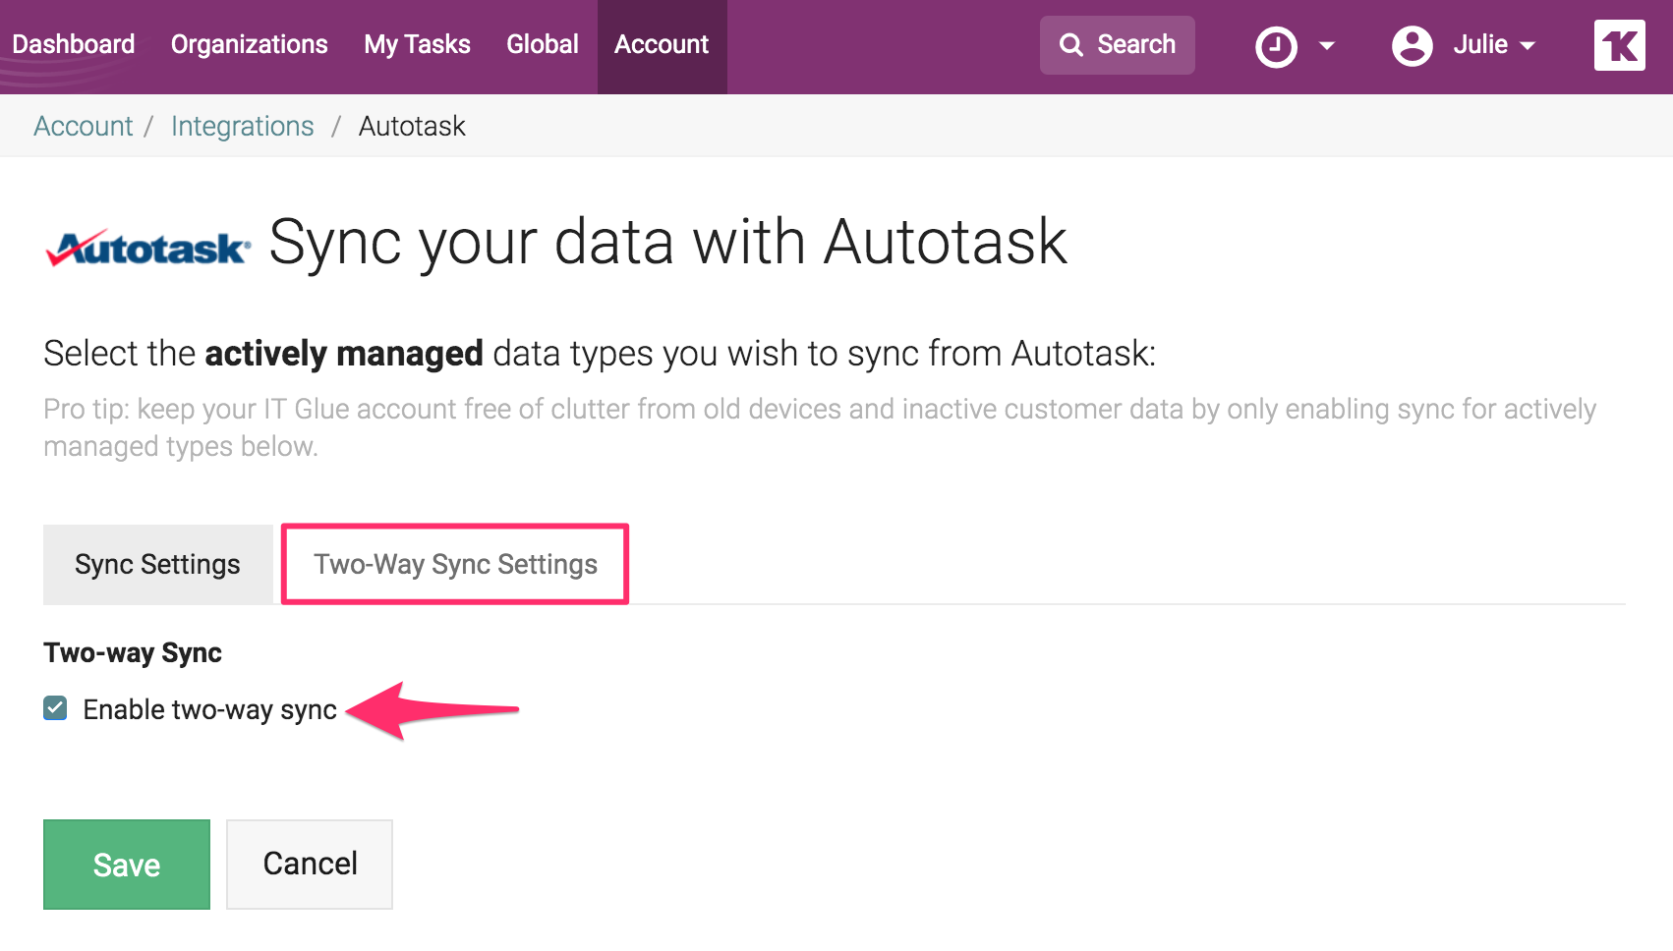The height and width of the screenshot is (951, 1673).
Task: Save the sync settings
Action: tap(127, 865)
